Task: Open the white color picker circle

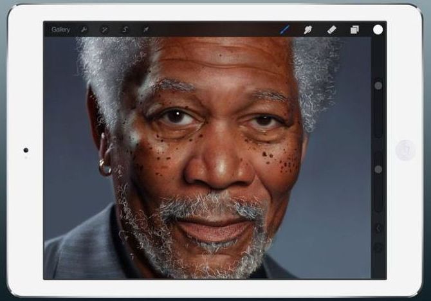Action: tap(378, 30)
